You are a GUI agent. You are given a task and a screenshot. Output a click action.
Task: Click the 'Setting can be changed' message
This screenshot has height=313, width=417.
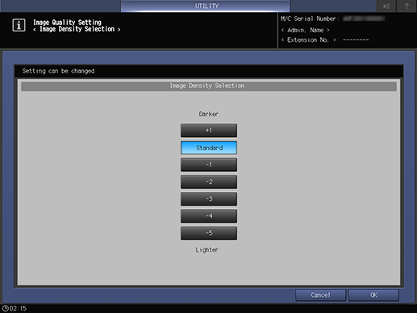58,71
